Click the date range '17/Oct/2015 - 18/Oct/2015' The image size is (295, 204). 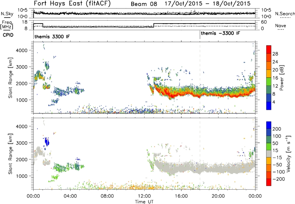coord(208,4)
